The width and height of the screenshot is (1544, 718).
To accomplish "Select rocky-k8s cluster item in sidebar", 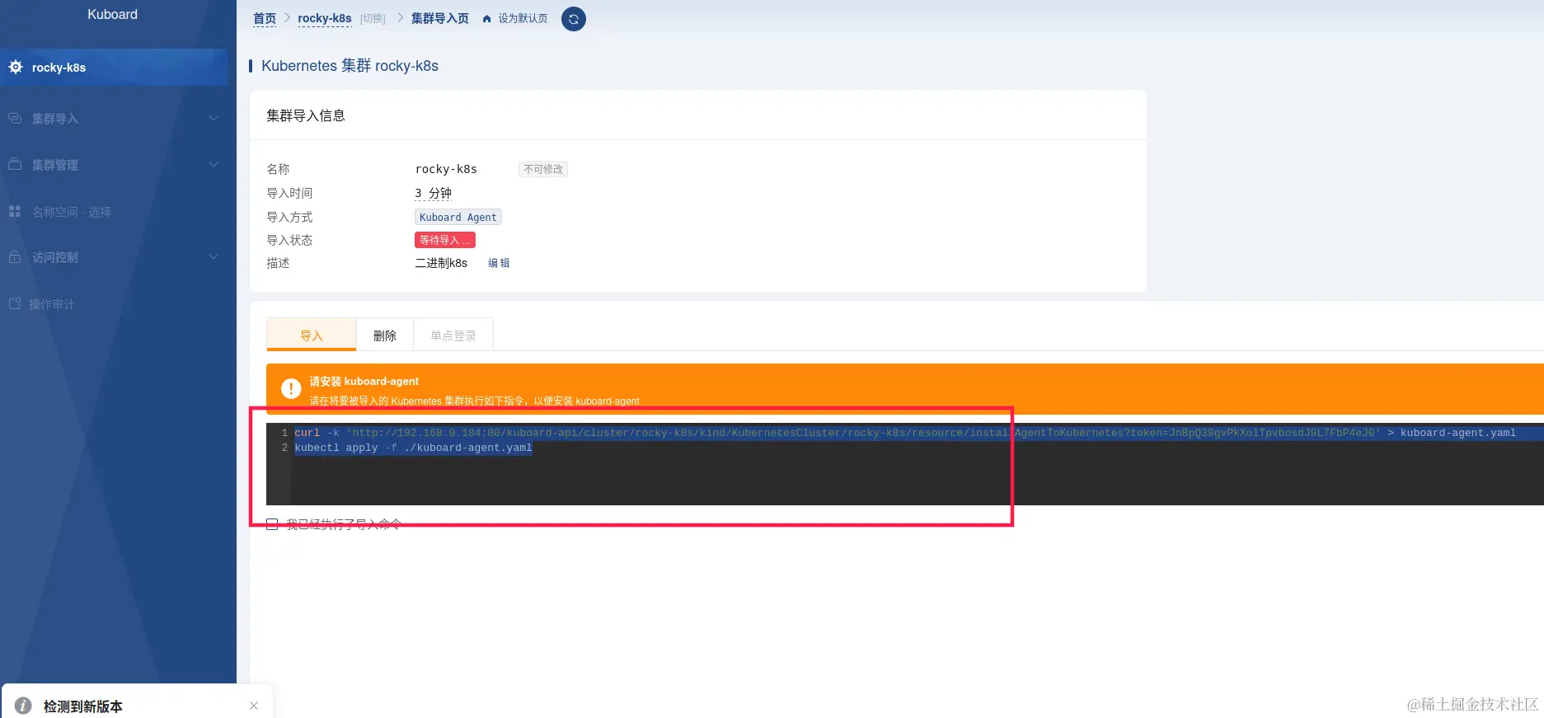I will pyautogui.click(x=114, y=67).
